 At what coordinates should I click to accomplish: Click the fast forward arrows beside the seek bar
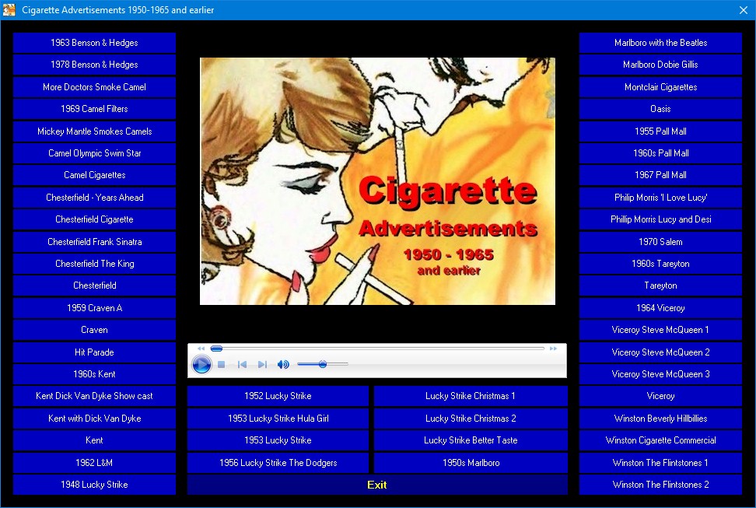[553, 349]
